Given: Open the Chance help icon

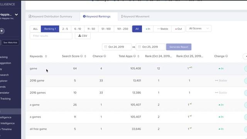Looking at the screenshot, I should click(x=105, y=56).
